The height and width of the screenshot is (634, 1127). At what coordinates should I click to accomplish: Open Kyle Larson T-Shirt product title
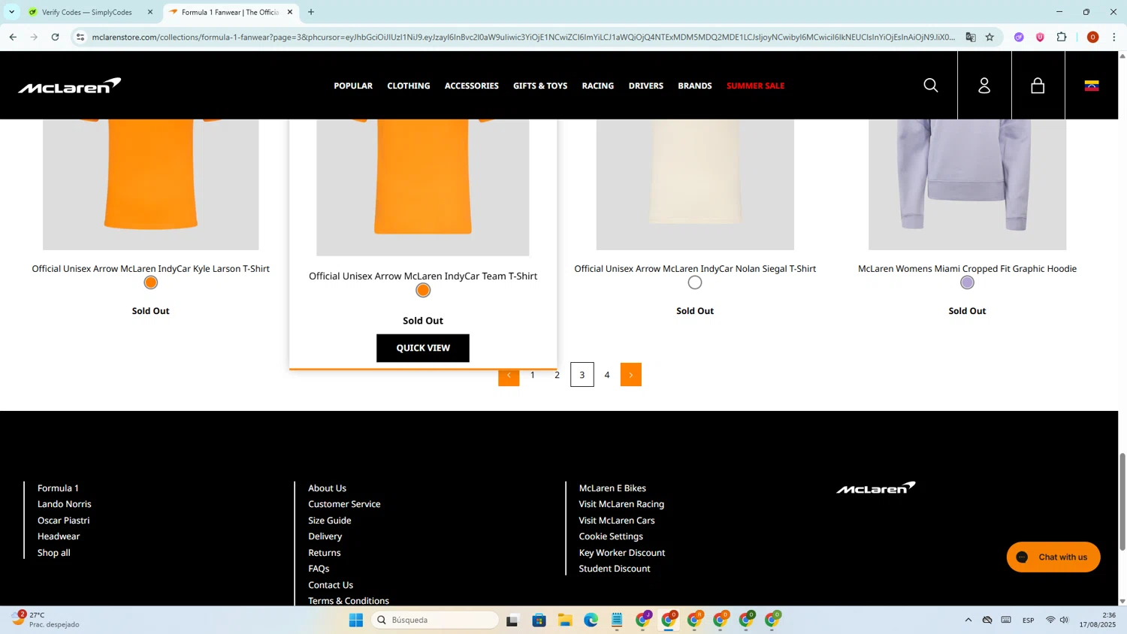[x=150, y=268]
